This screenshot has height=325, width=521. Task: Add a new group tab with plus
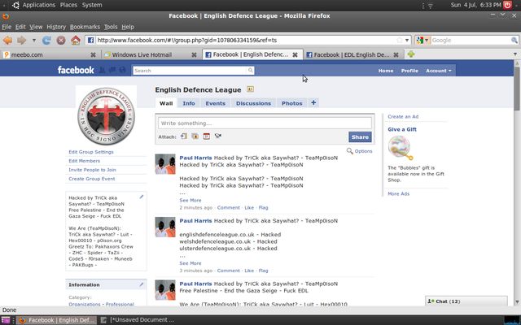click(x=313, y=103)
